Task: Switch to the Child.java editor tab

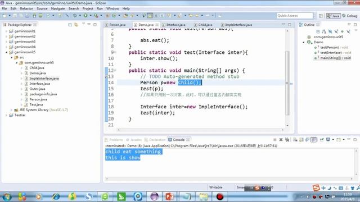Action: pyautogui.click(x=203, y=25)
